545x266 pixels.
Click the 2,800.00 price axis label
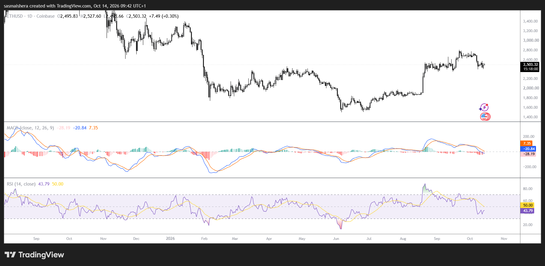coord(531,50)
